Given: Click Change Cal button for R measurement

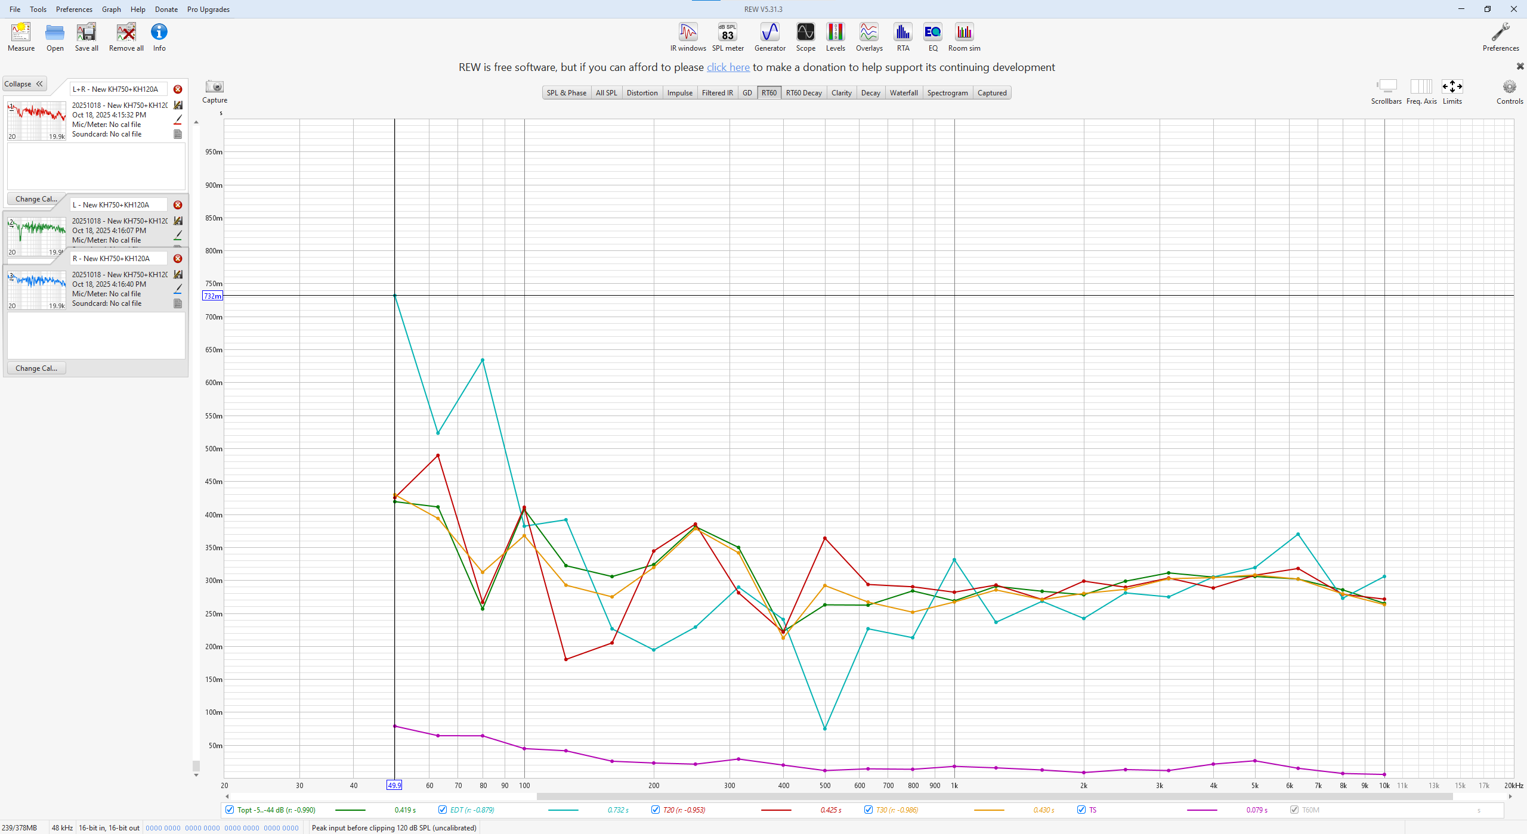Looking at the screenshot, I should 36,368.
